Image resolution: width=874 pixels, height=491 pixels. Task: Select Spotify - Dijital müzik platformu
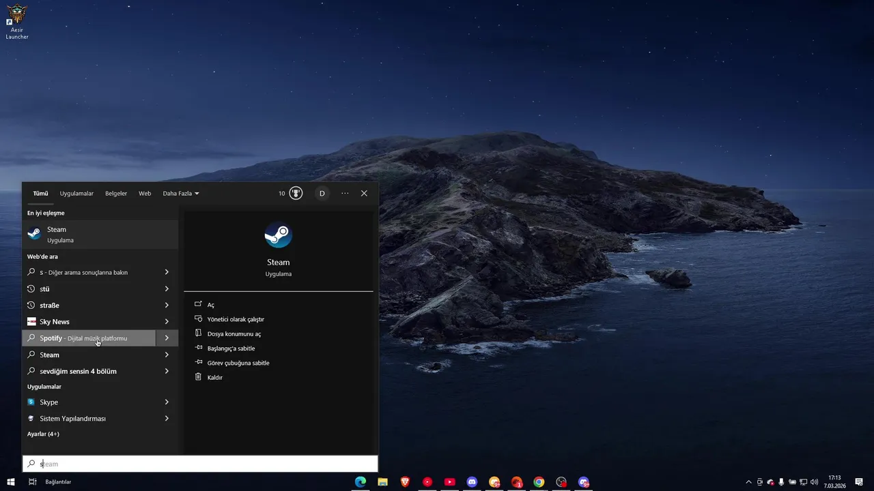coord(89,338)
